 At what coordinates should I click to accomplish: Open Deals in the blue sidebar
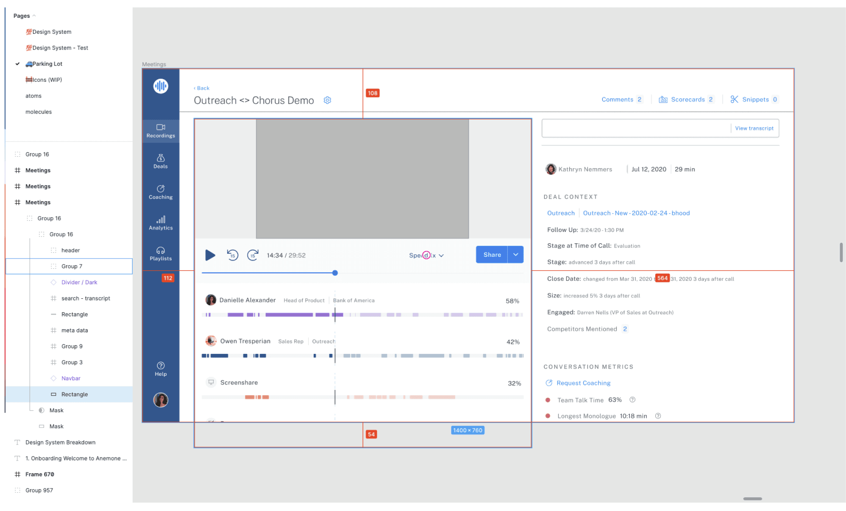pos(161,161)
